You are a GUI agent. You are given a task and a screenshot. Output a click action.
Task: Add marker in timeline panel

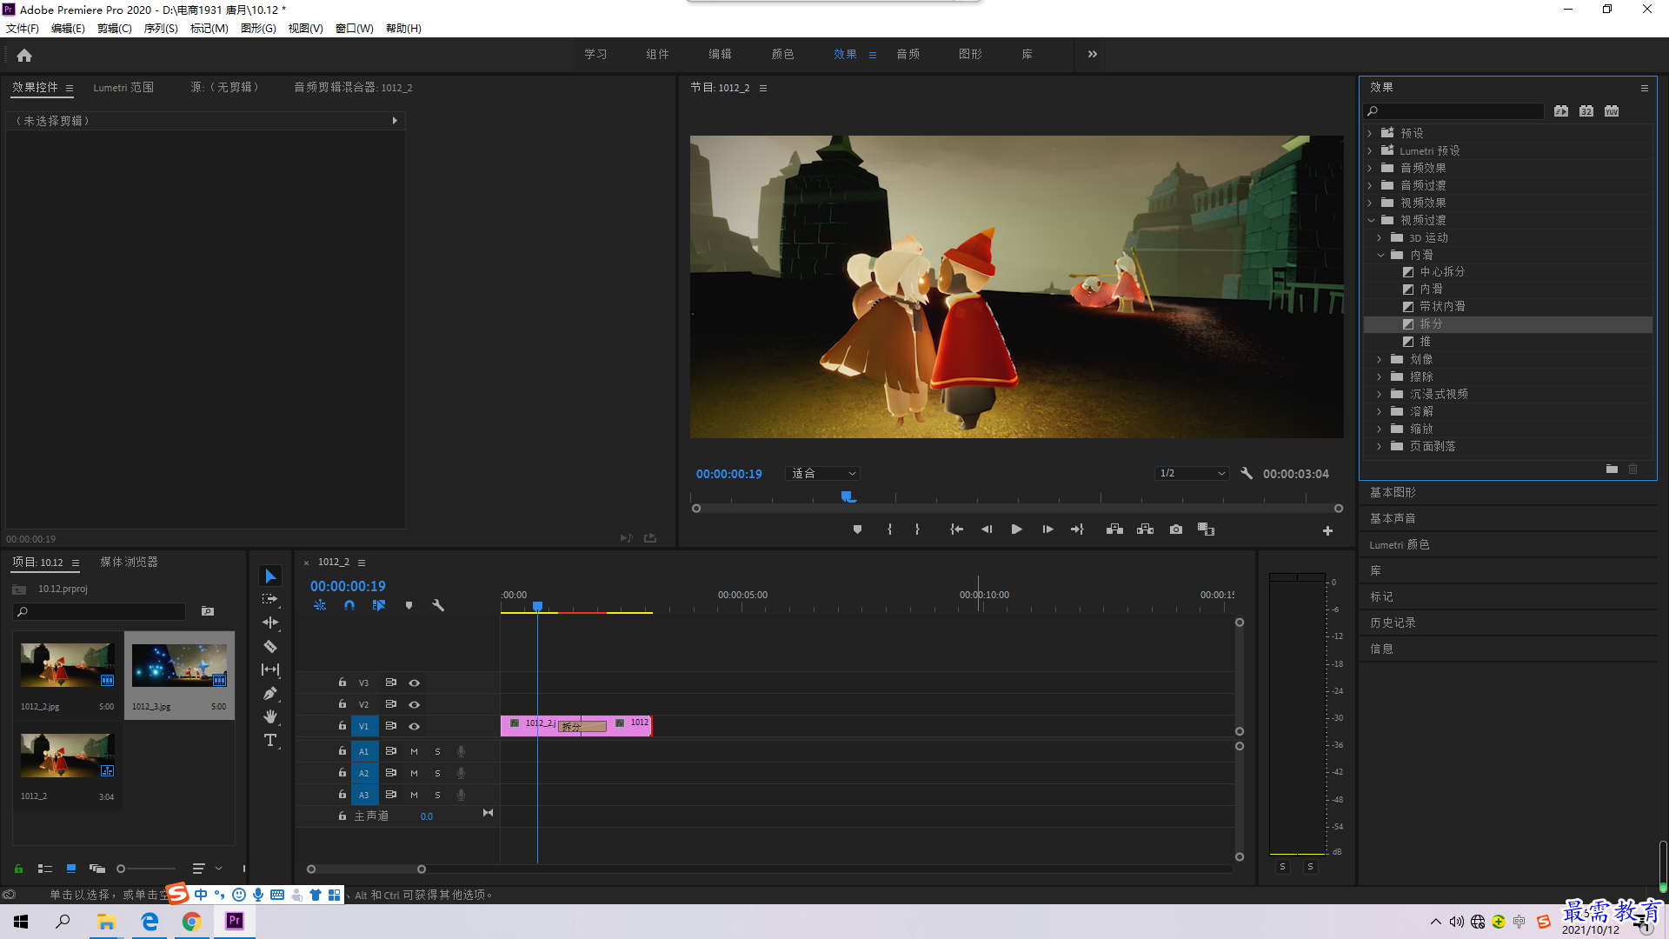[409, 605]
